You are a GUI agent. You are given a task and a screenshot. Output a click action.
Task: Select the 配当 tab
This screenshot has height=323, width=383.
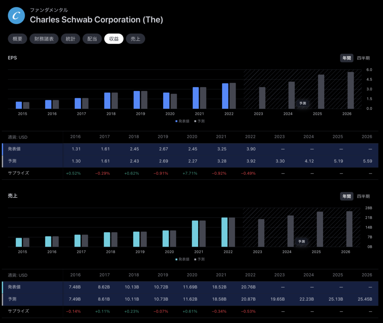tap(92, 39)
